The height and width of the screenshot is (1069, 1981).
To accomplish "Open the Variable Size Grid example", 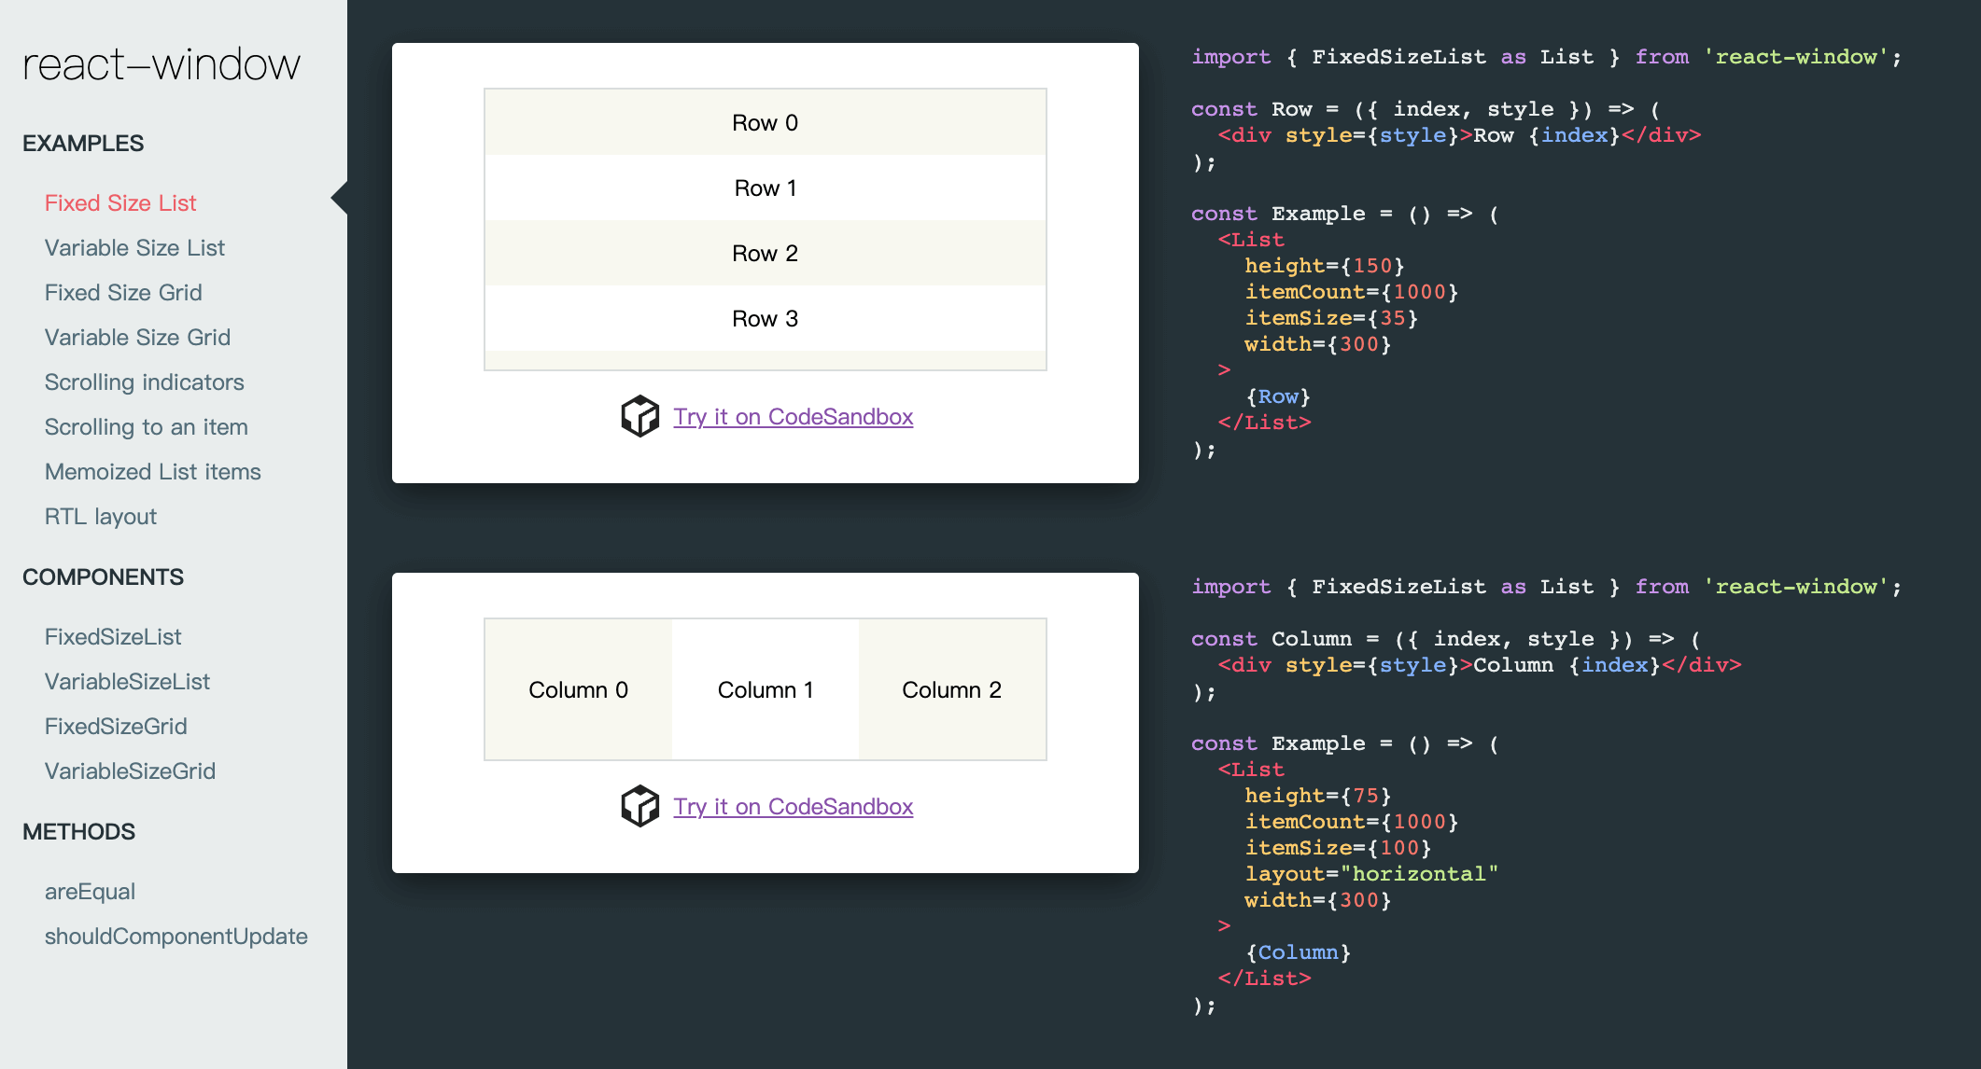I will click(x=137, y=338).
